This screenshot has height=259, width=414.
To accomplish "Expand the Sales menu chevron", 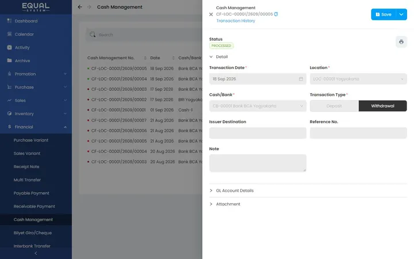I will pyautogui.click(x=65, y=100).
